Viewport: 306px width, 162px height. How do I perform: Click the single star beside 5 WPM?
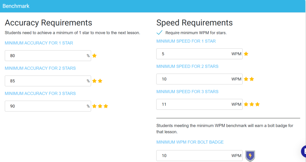[246, 54]
